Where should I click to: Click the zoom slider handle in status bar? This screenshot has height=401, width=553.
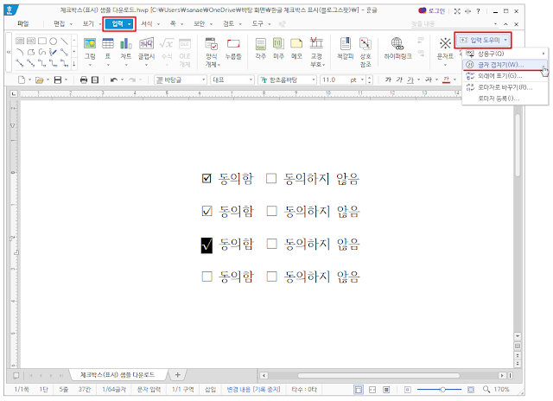[x=442, y=390]
